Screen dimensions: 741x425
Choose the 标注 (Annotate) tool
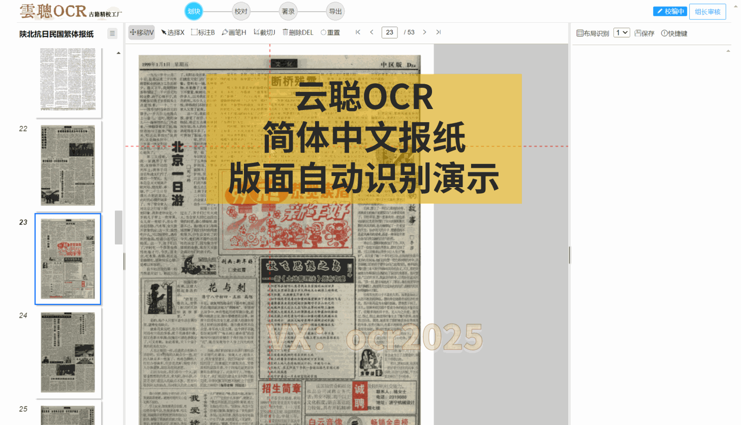tap(202, 32)
